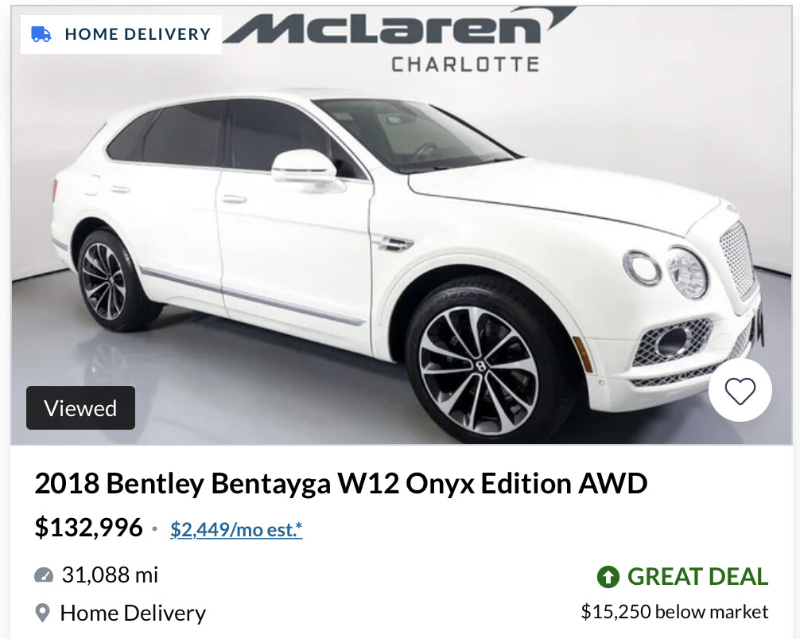Click the Home Delivery location text
This screenshot has height=639, width=800.
pos(133,613)
